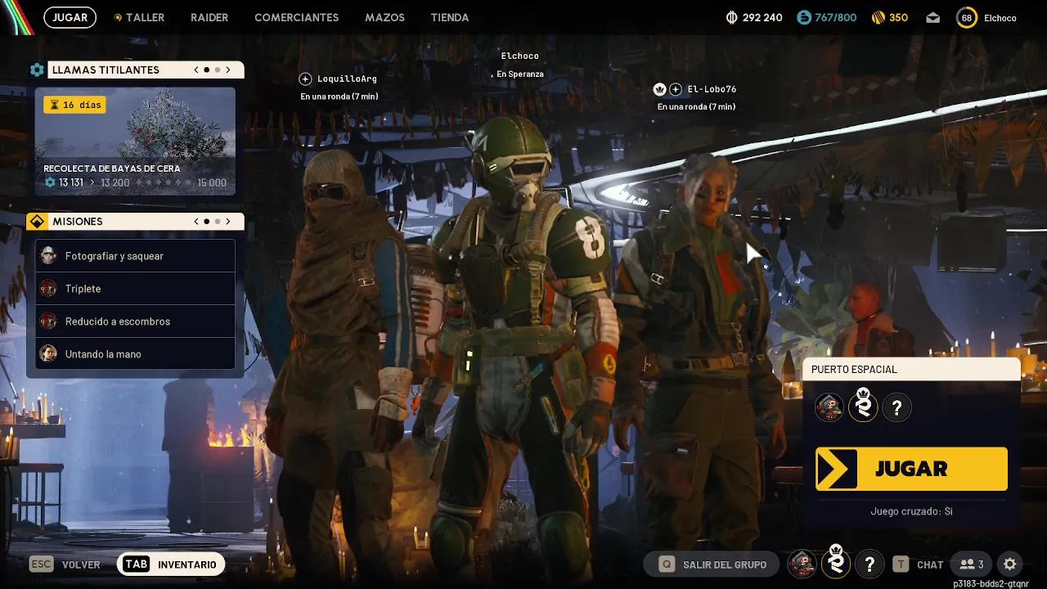Select second page dot in LLAMAS TITILANTES
Image resolution: width=1047 pixels, height=589 pixels.
click(217, 70)
